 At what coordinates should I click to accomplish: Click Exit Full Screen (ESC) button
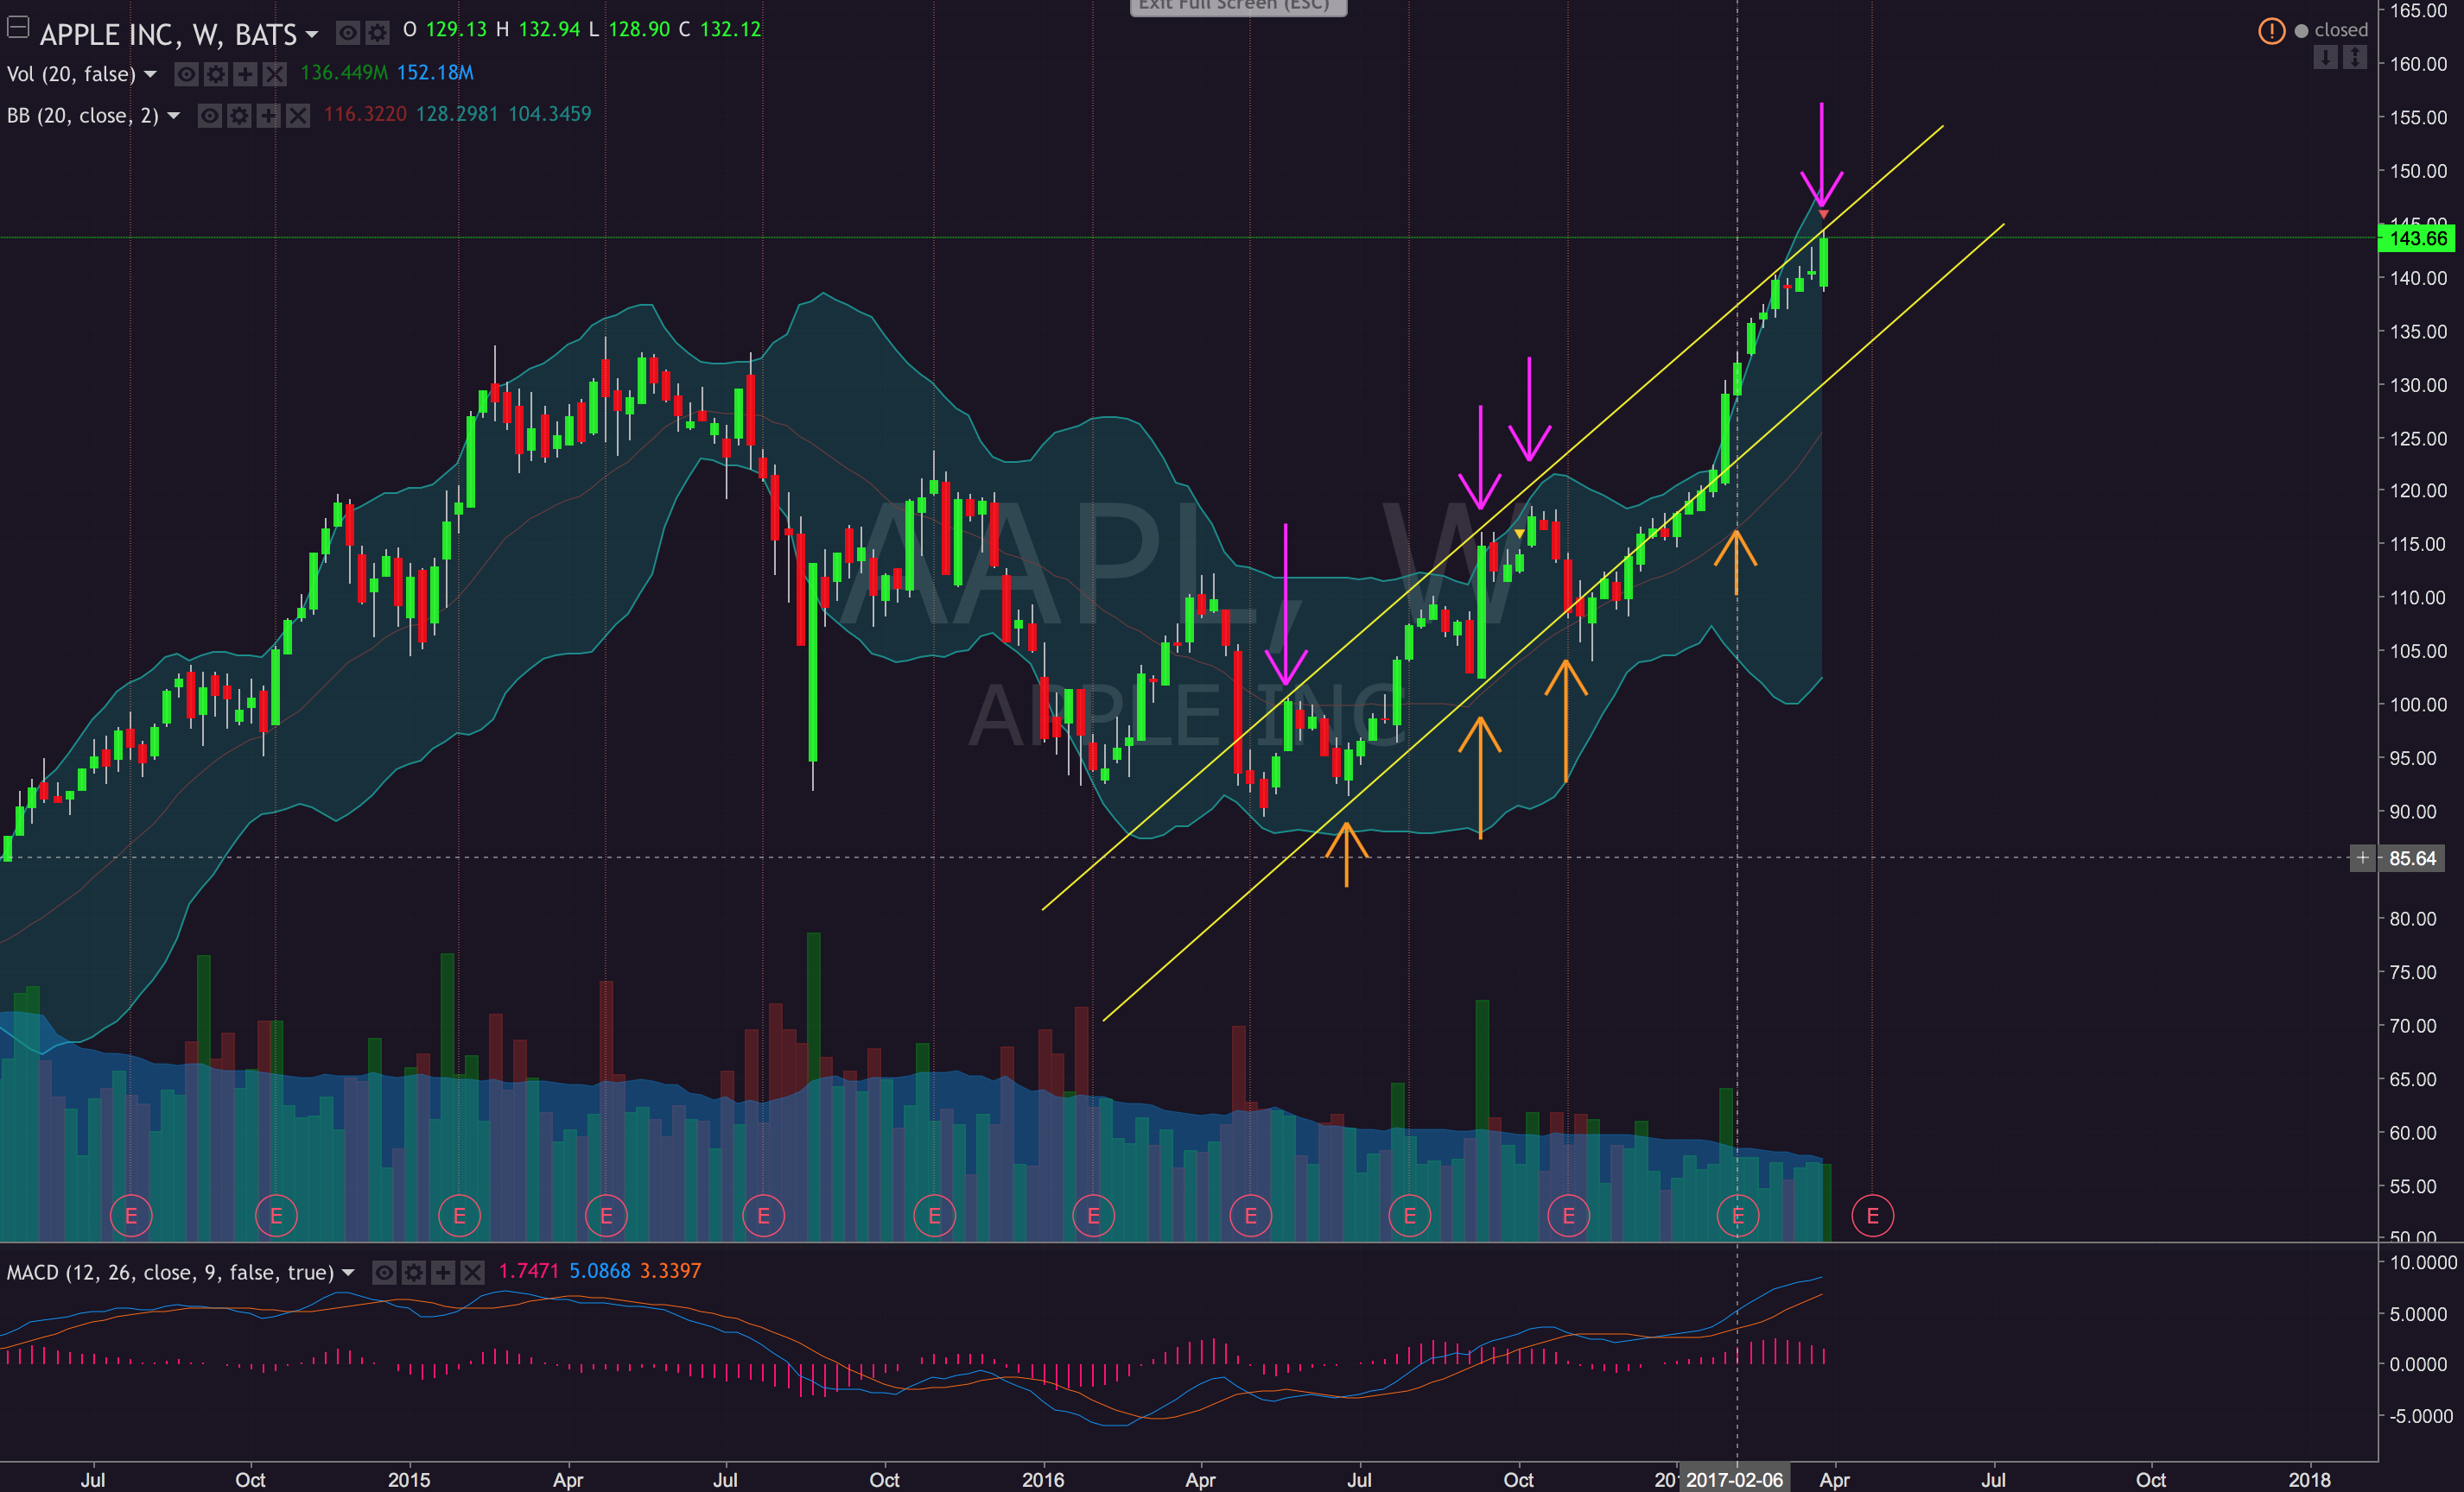pos(1237,6)
